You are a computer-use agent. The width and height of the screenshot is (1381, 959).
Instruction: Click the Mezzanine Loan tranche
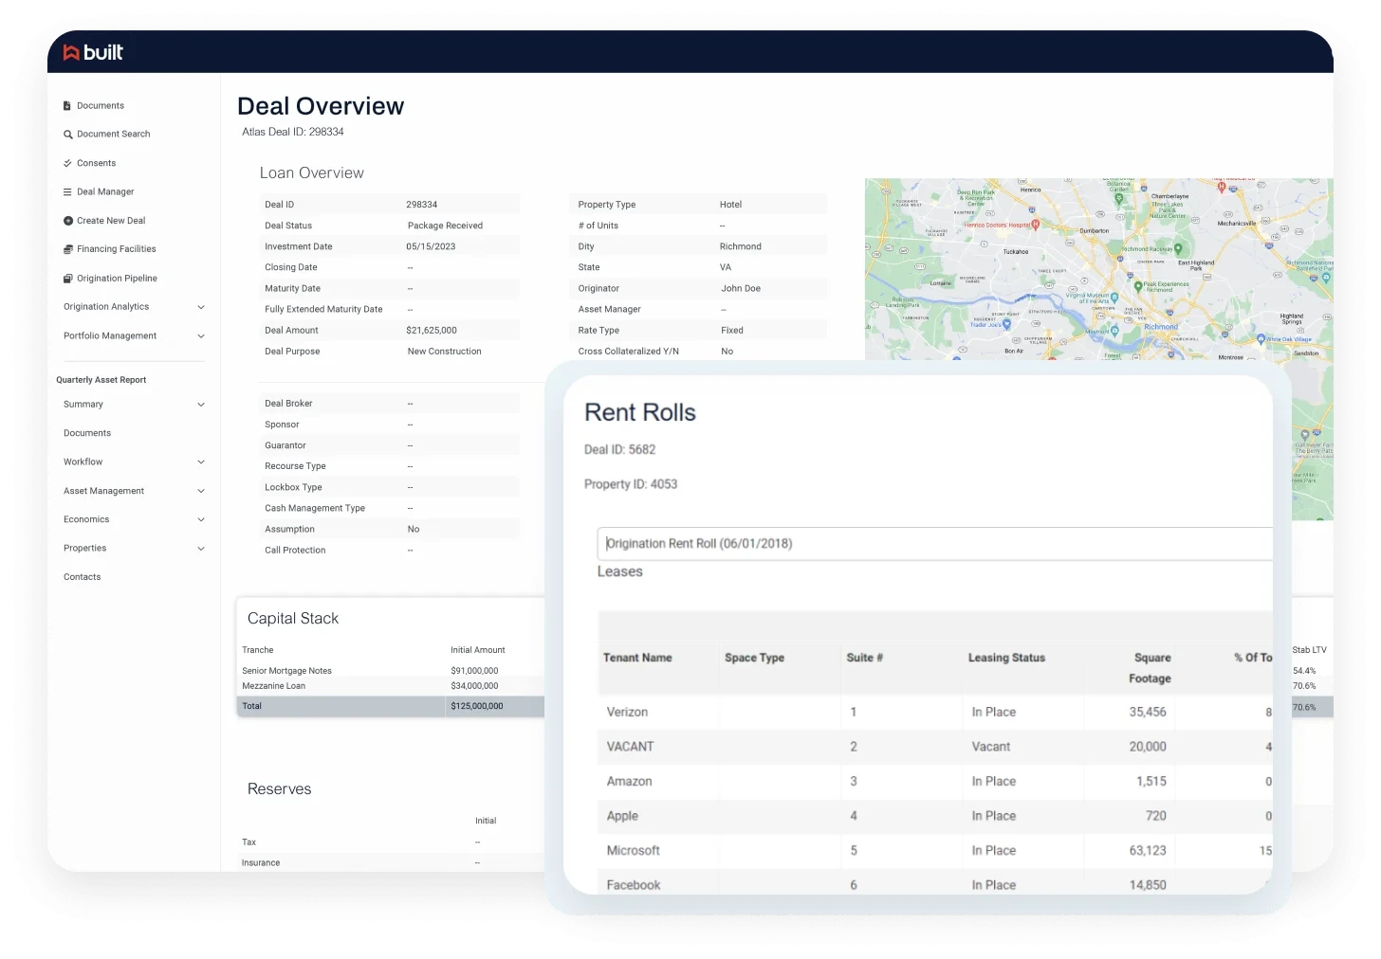(x=273, y=686)
